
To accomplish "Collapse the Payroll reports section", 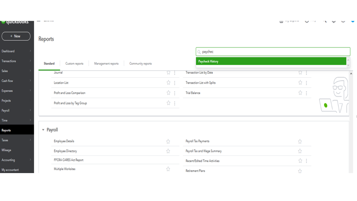I will click(43, 130).
